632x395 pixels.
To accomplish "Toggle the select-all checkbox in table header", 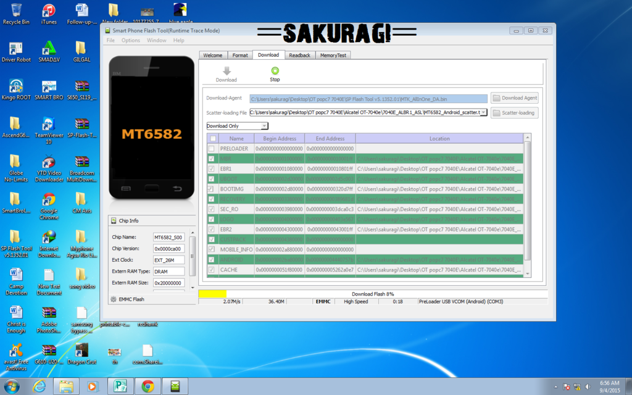I will (213, 139).
